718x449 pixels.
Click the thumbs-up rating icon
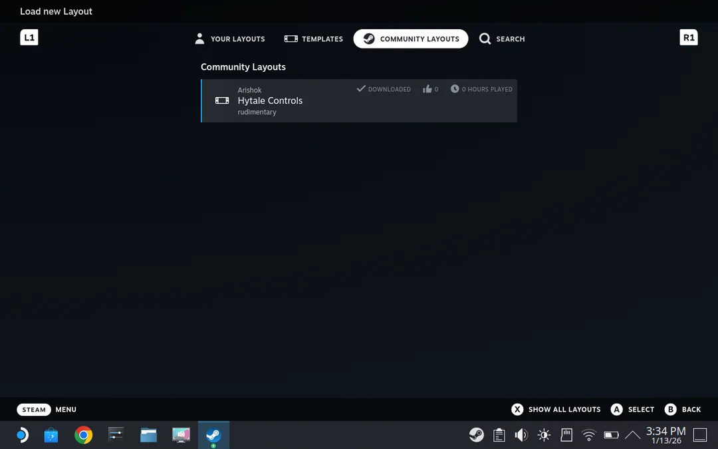point(427,89)
